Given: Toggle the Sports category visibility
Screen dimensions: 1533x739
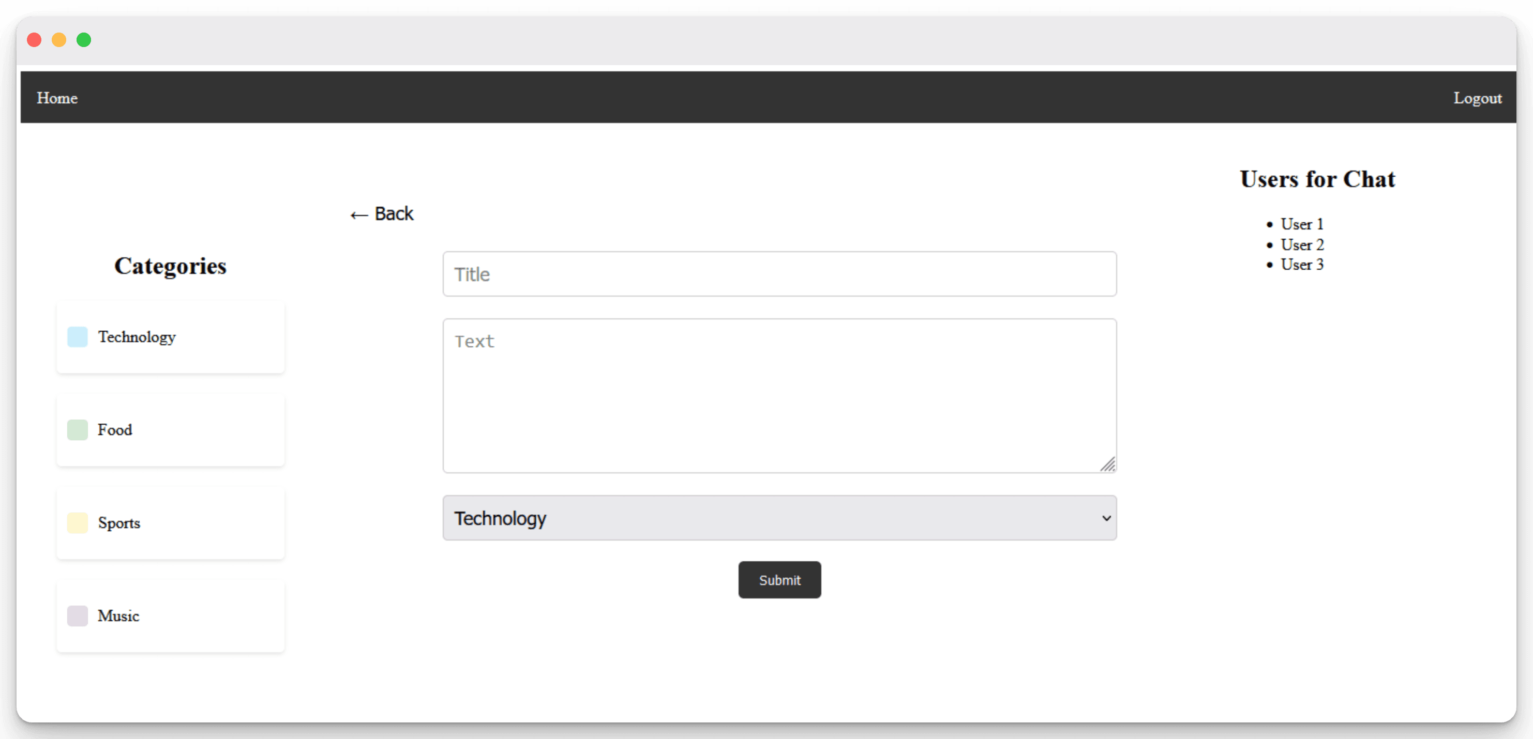Looking at the screenshot, I should coord(77,523).
